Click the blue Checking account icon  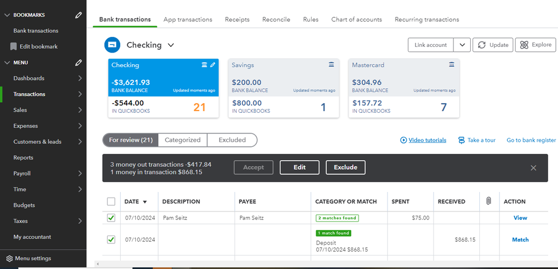[x=112, y=45]
